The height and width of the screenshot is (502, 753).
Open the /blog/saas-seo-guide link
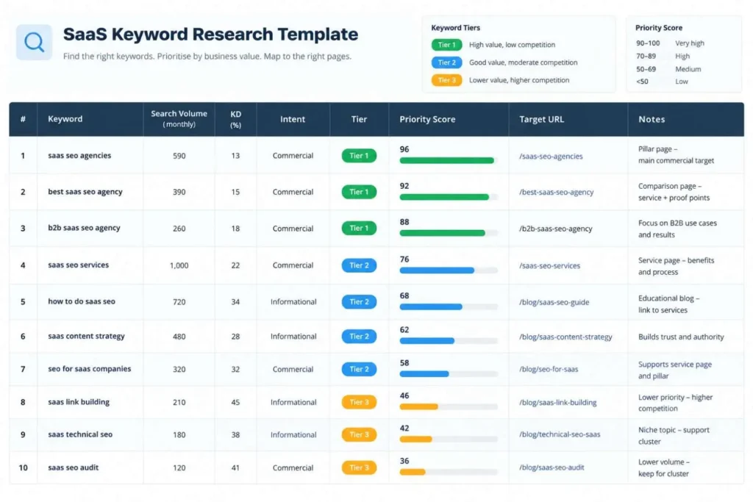pos(554,302)
